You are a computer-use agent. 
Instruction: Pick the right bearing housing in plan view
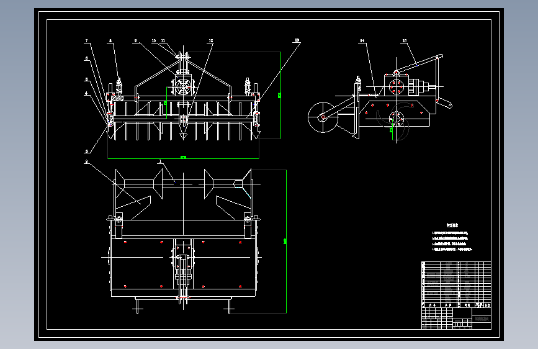[x=248, y=219]
